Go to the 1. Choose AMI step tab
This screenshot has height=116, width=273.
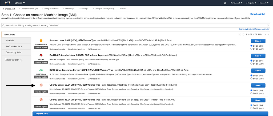9,9
